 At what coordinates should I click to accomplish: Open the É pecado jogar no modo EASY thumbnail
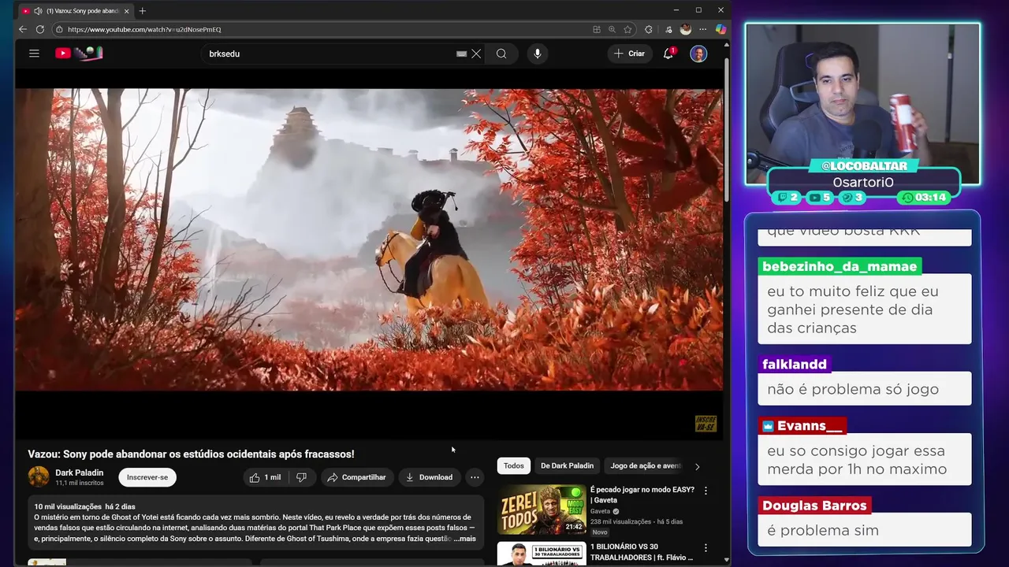coord(542,510)
